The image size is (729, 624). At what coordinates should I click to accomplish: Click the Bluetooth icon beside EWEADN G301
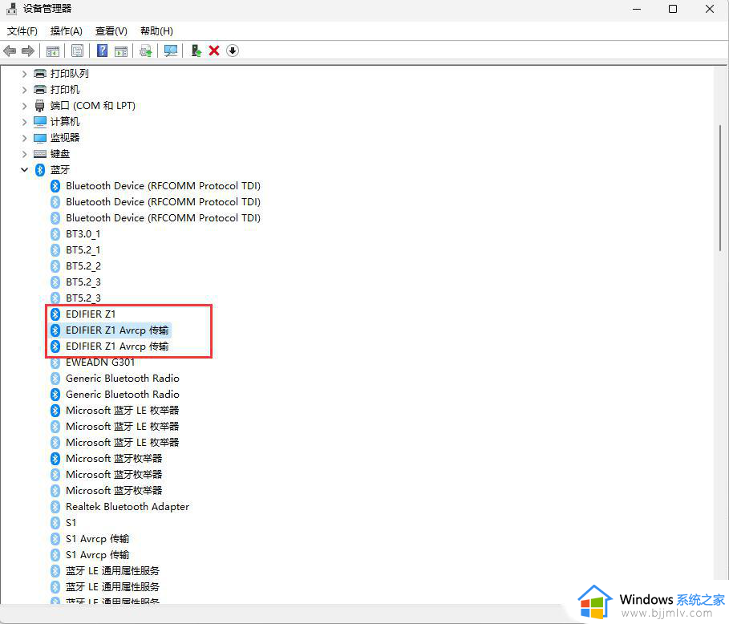click(x=55, y=363)
